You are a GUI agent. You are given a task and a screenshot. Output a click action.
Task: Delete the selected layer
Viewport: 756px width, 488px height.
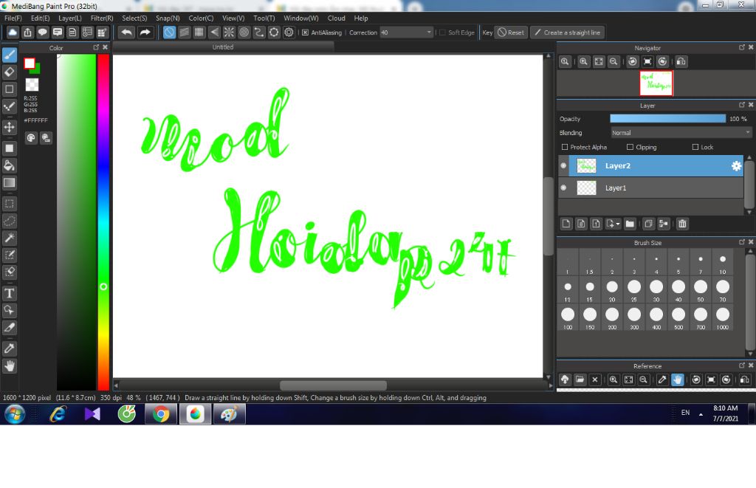[x=681, y=223]
